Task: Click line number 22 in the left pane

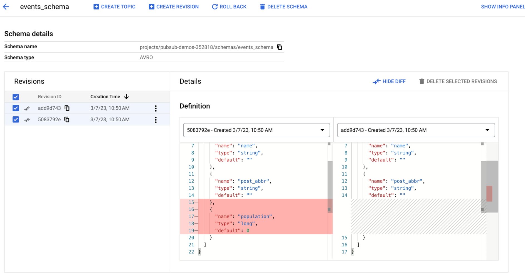Action: pos(191,252)
